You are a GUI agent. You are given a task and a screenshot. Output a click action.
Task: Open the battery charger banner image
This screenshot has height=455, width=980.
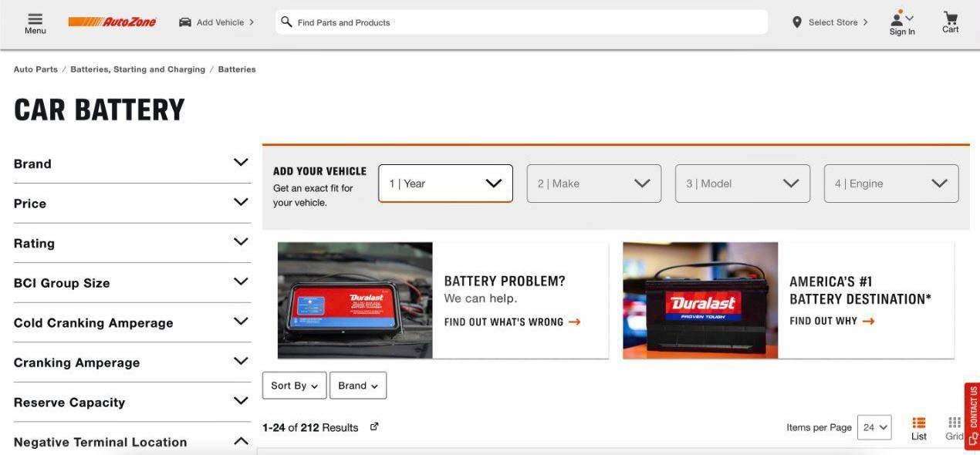(355, 300)
